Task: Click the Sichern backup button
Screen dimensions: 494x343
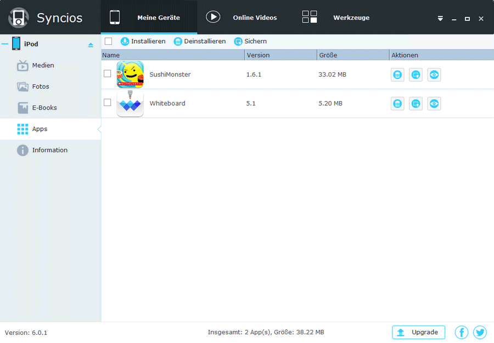Action: coord(250,41)
